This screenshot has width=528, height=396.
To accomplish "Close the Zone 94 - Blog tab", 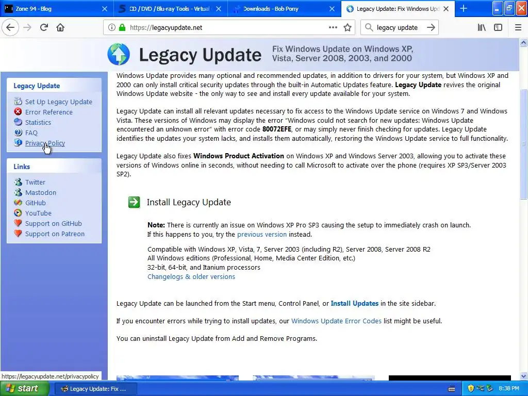I will [x=105, y=9].
